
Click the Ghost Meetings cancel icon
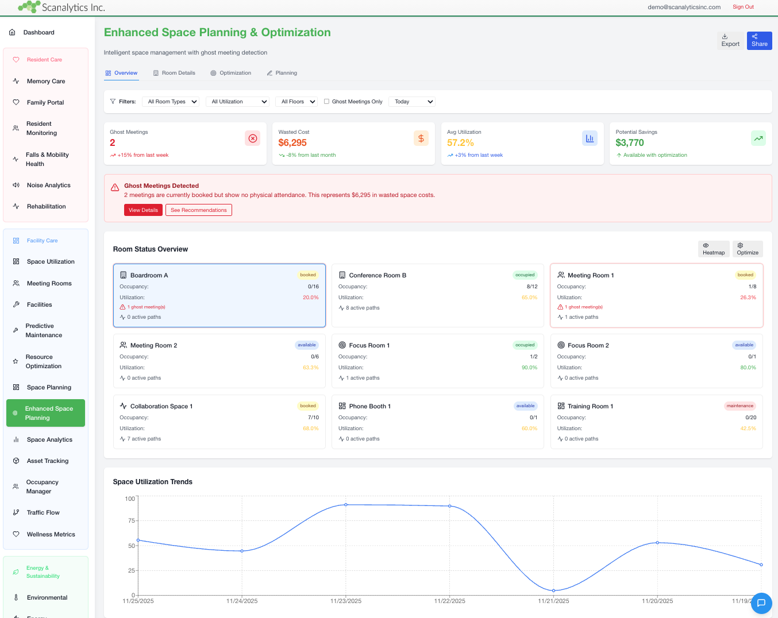coord(252,138)
